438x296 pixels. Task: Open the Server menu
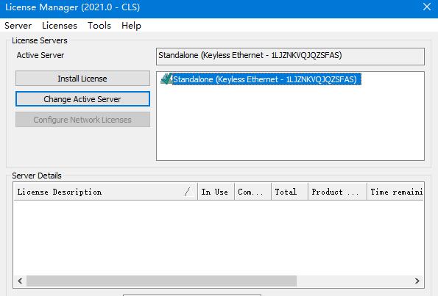point(18,26)
